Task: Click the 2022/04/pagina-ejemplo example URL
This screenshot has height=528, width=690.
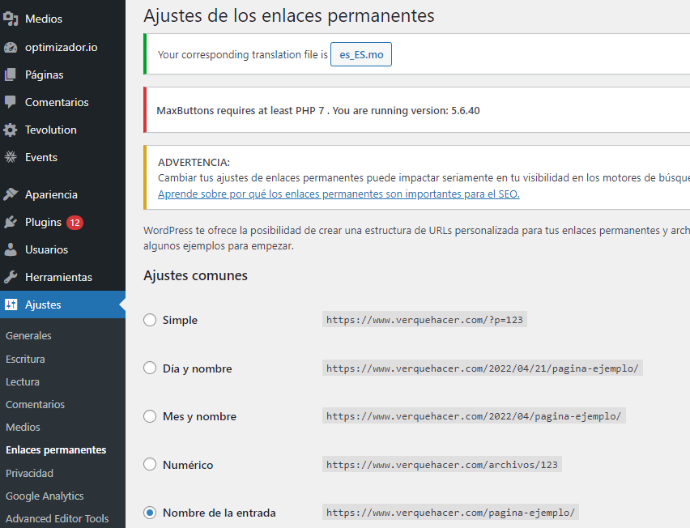Action: pos(474,416)
